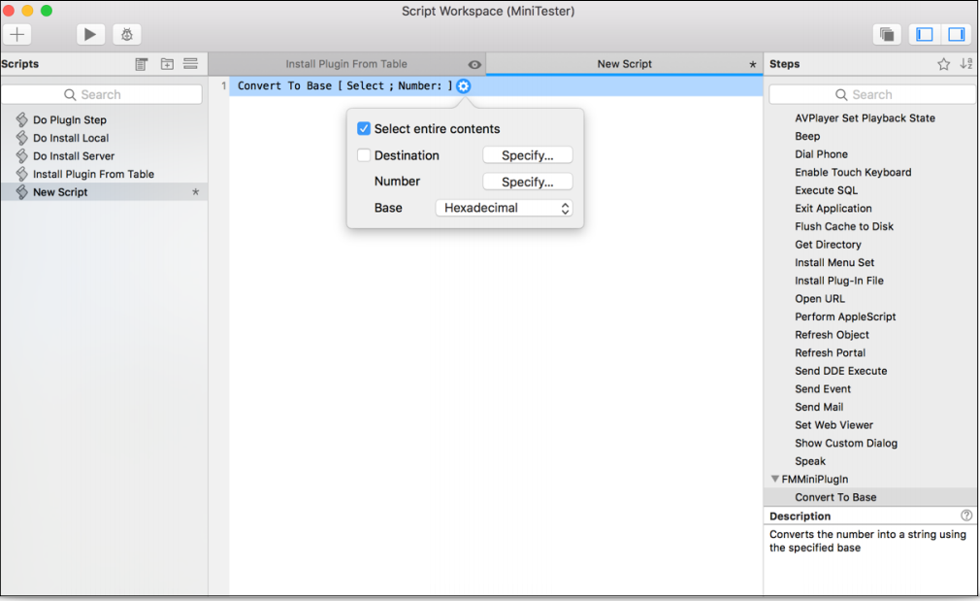
Task: Click the Do PlugIn Step script icon
Action: 22,119
